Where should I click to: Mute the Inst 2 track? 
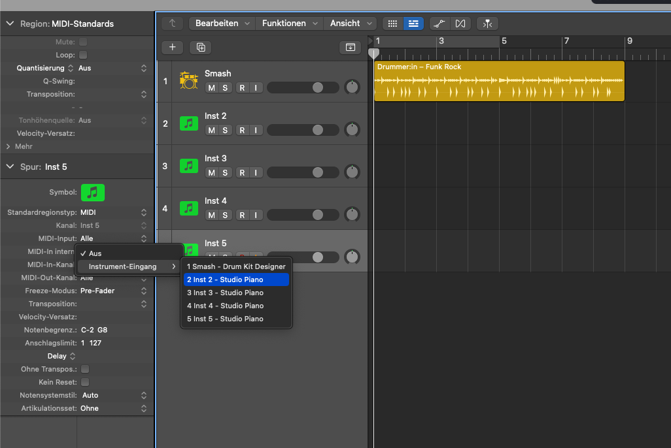pyautogui.click(x=211, y=130)
